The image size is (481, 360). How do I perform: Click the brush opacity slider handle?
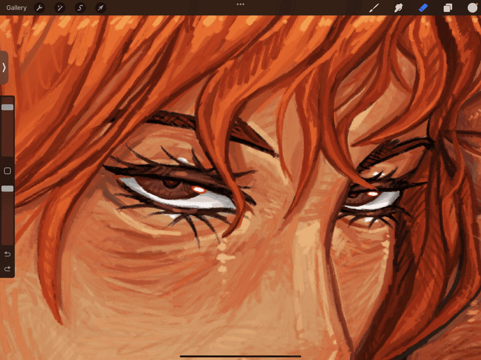pyautogui.click(x=7, y=189)
